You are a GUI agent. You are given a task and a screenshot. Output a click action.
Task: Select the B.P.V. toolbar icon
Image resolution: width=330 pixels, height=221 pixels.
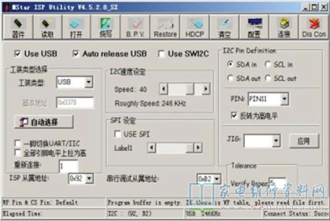[135, 27]
